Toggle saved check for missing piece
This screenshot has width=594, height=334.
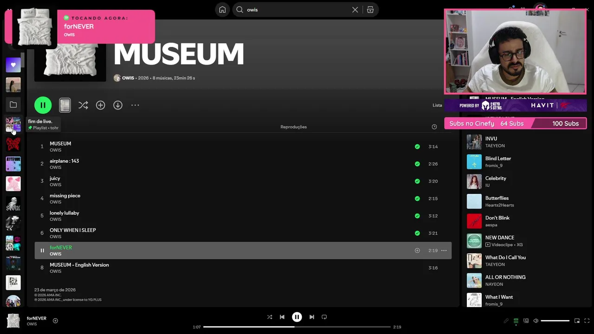point(417,199)
